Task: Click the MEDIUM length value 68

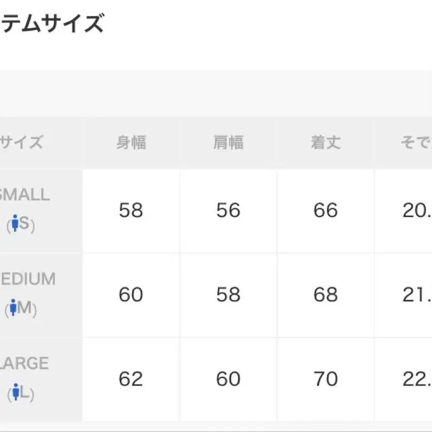Action: coord(325,295)
